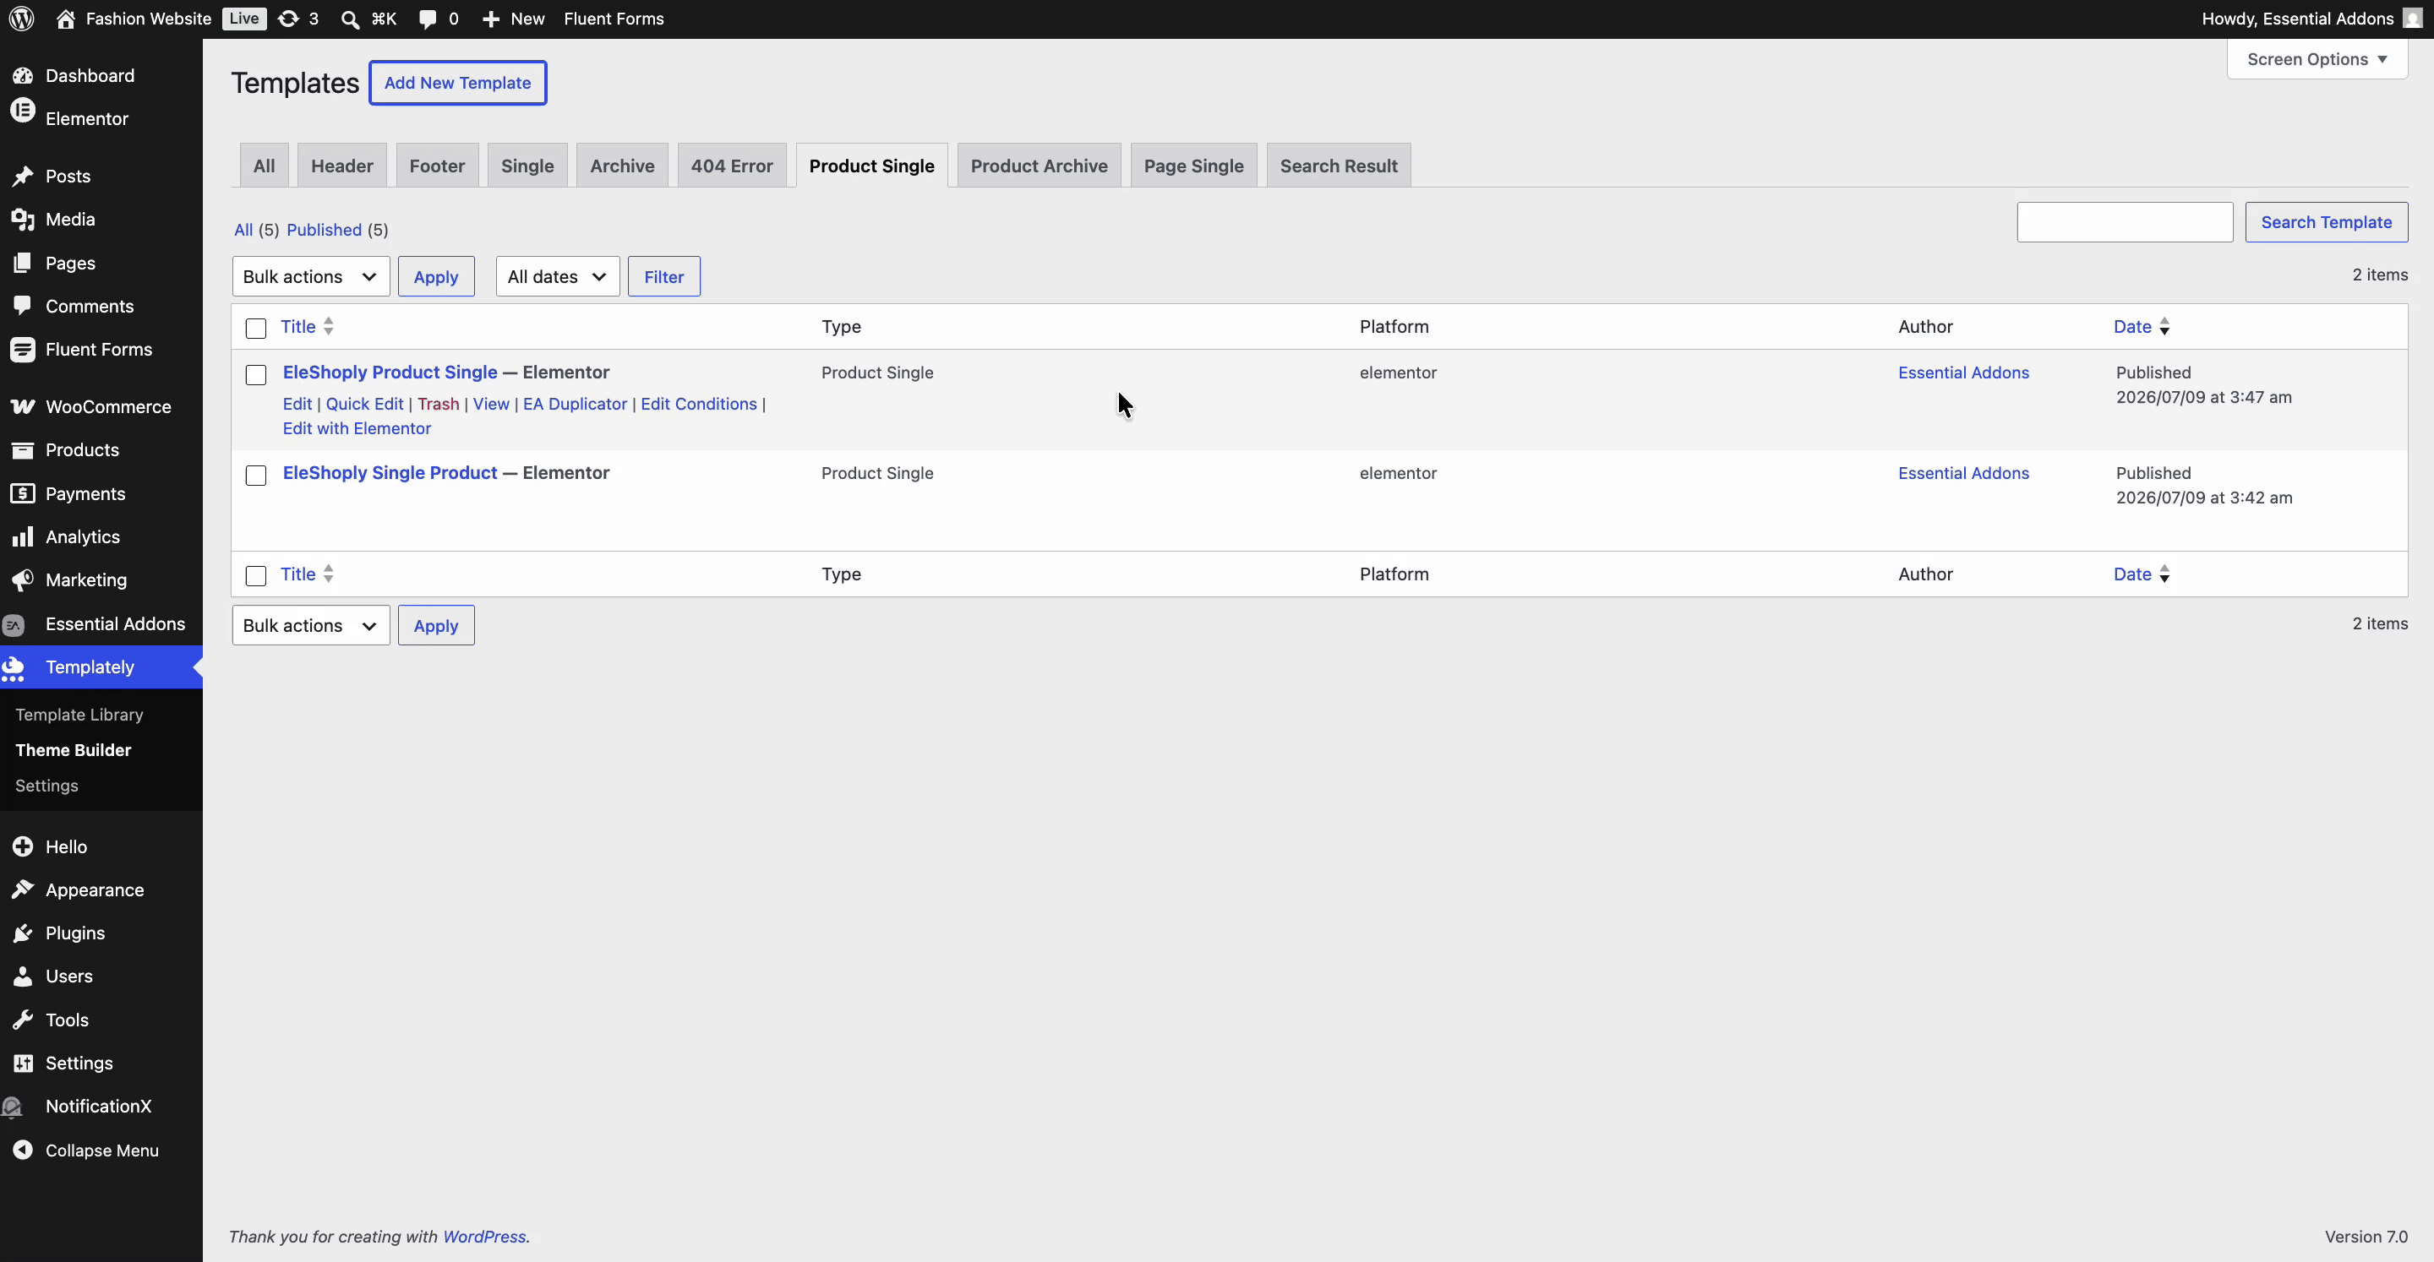This screenshot has width=2434, height=1262.
Task: Open the All dates filter dropdown
Action: coord(558,277)
